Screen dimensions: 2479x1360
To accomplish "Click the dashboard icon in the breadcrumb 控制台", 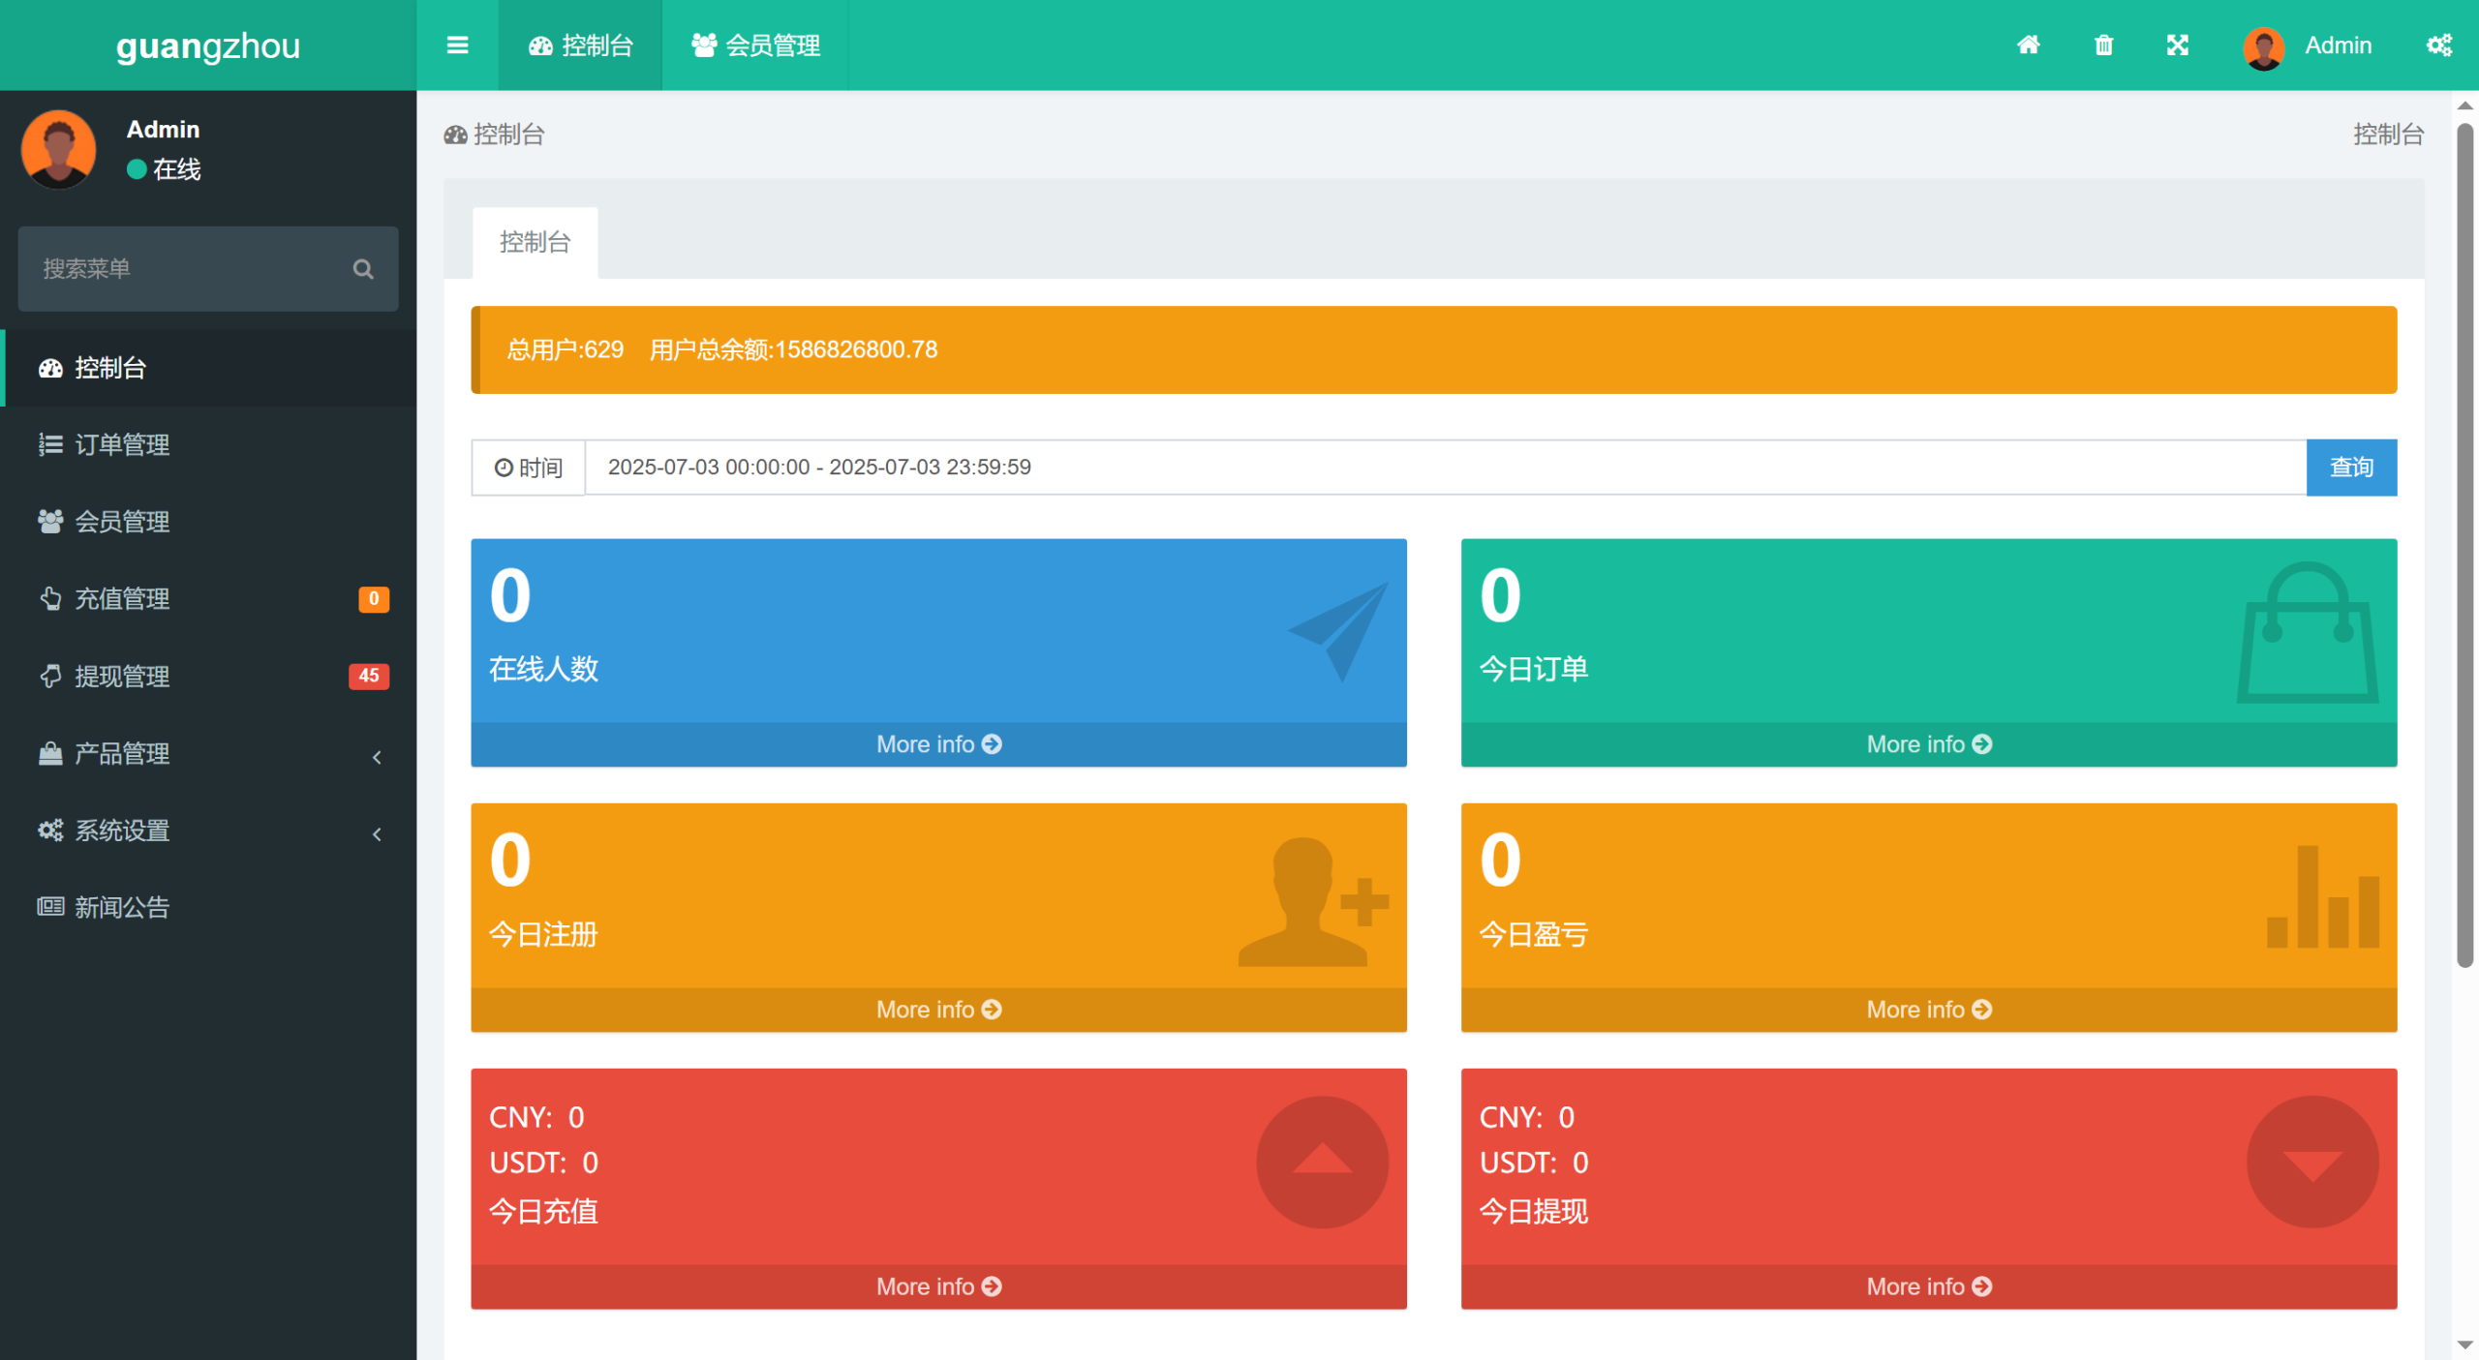I will point(455,135).
